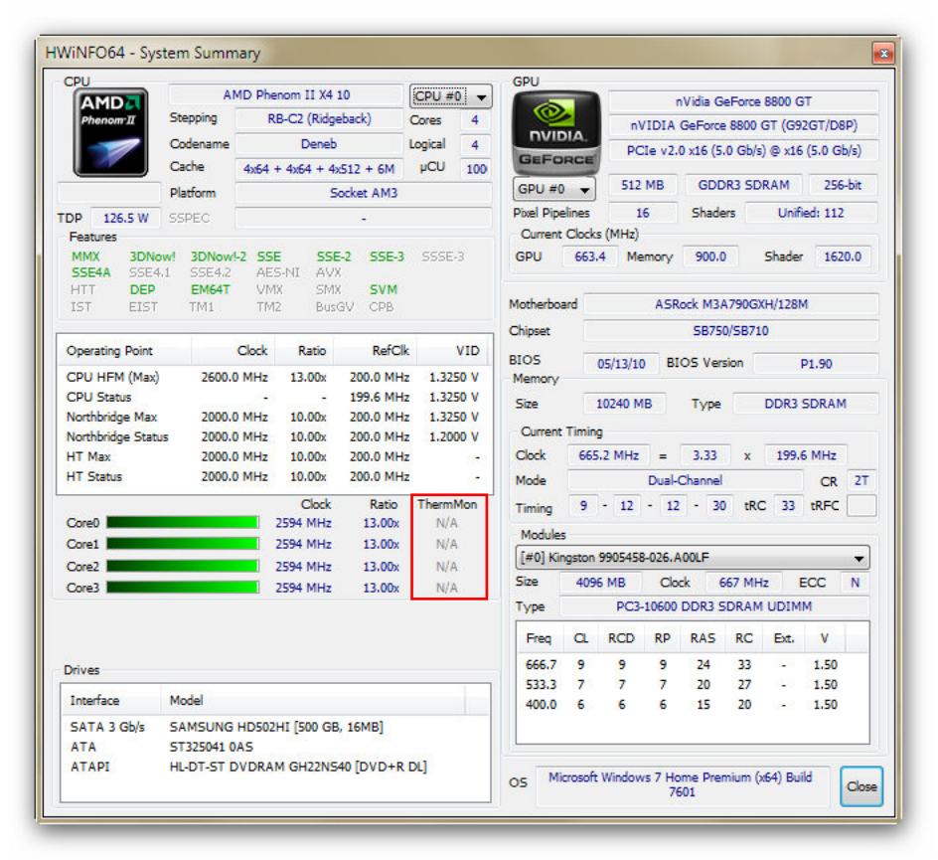Click the PCIe v2.0 x16 bus field

pos(743,151)
